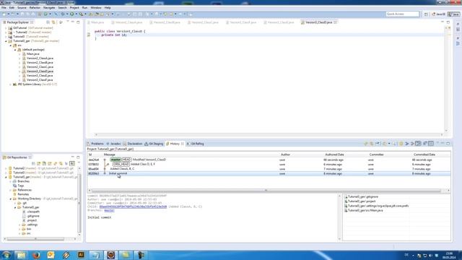Click the New file wizard toolbar icon
The image size is (462, 260).
[4, 14]
